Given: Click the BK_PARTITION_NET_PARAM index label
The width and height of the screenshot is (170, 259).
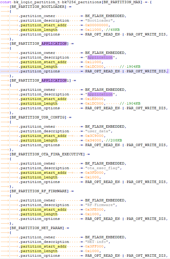Looking at the screenshot, I should pos(36,228).
